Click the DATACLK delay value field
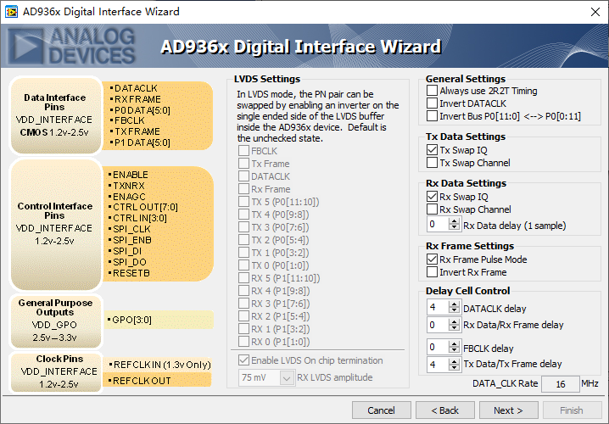 tap(438, 308)
